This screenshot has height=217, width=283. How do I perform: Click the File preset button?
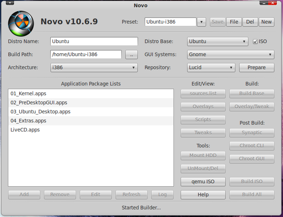click(234, 22)
